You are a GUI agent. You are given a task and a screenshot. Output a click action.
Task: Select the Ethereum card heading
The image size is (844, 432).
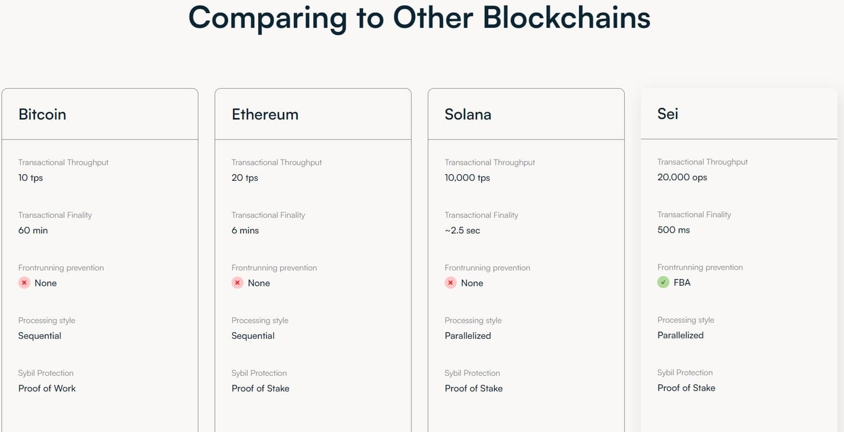(x=265, y=114)
